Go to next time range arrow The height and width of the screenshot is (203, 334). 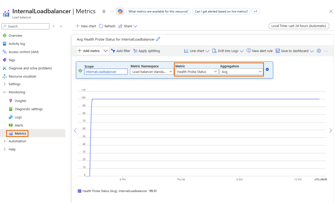(x=331, y=131)
